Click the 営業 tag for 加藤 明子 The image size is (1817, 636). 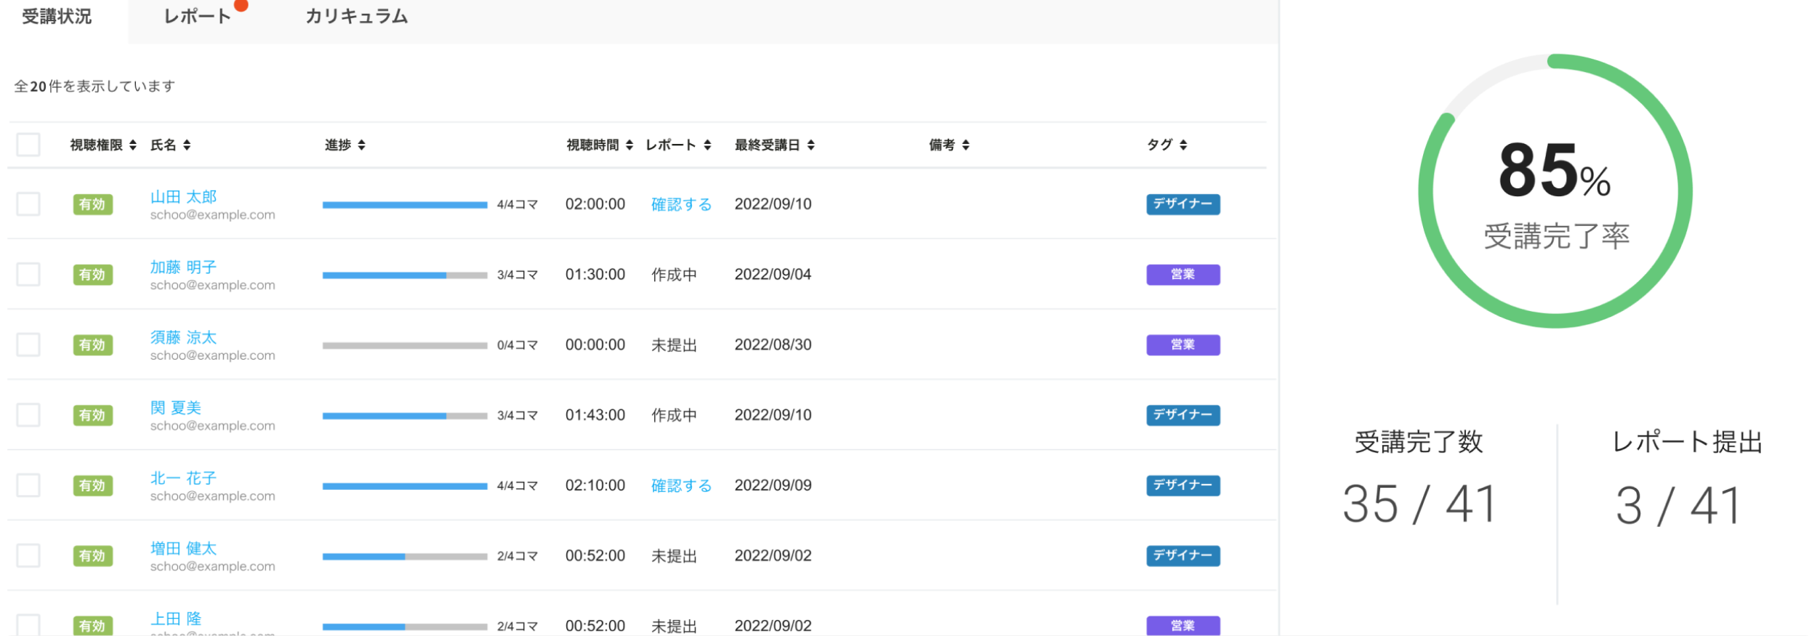pyautogui.click(x=1183, y=275)
